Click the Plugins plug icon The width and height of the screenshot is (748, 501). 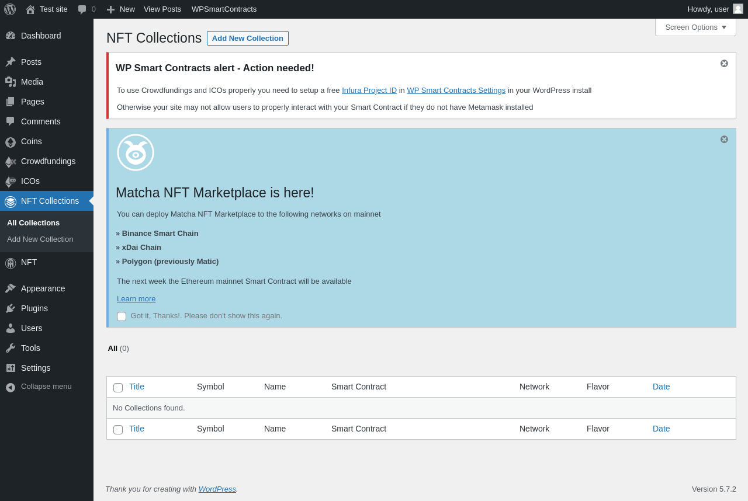[11, 308]
